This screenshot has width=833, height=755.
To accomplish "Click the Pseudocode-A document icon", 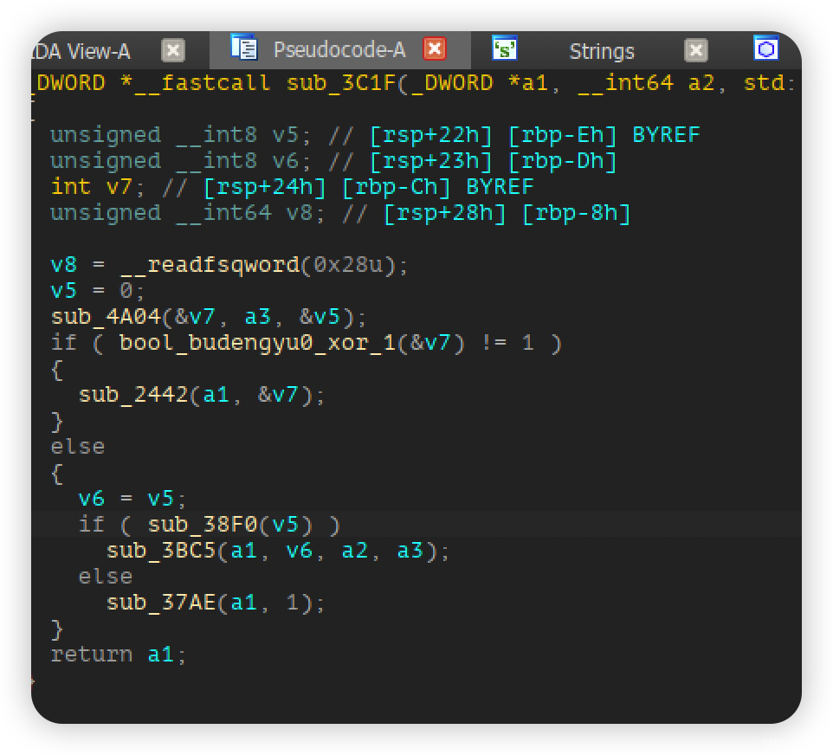I will 244,47.
